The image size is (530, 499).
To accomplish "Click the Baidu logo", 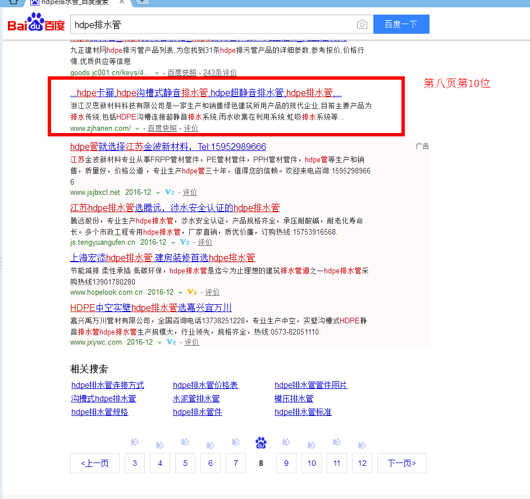I will pyautogui.click(x=36, y=22).
